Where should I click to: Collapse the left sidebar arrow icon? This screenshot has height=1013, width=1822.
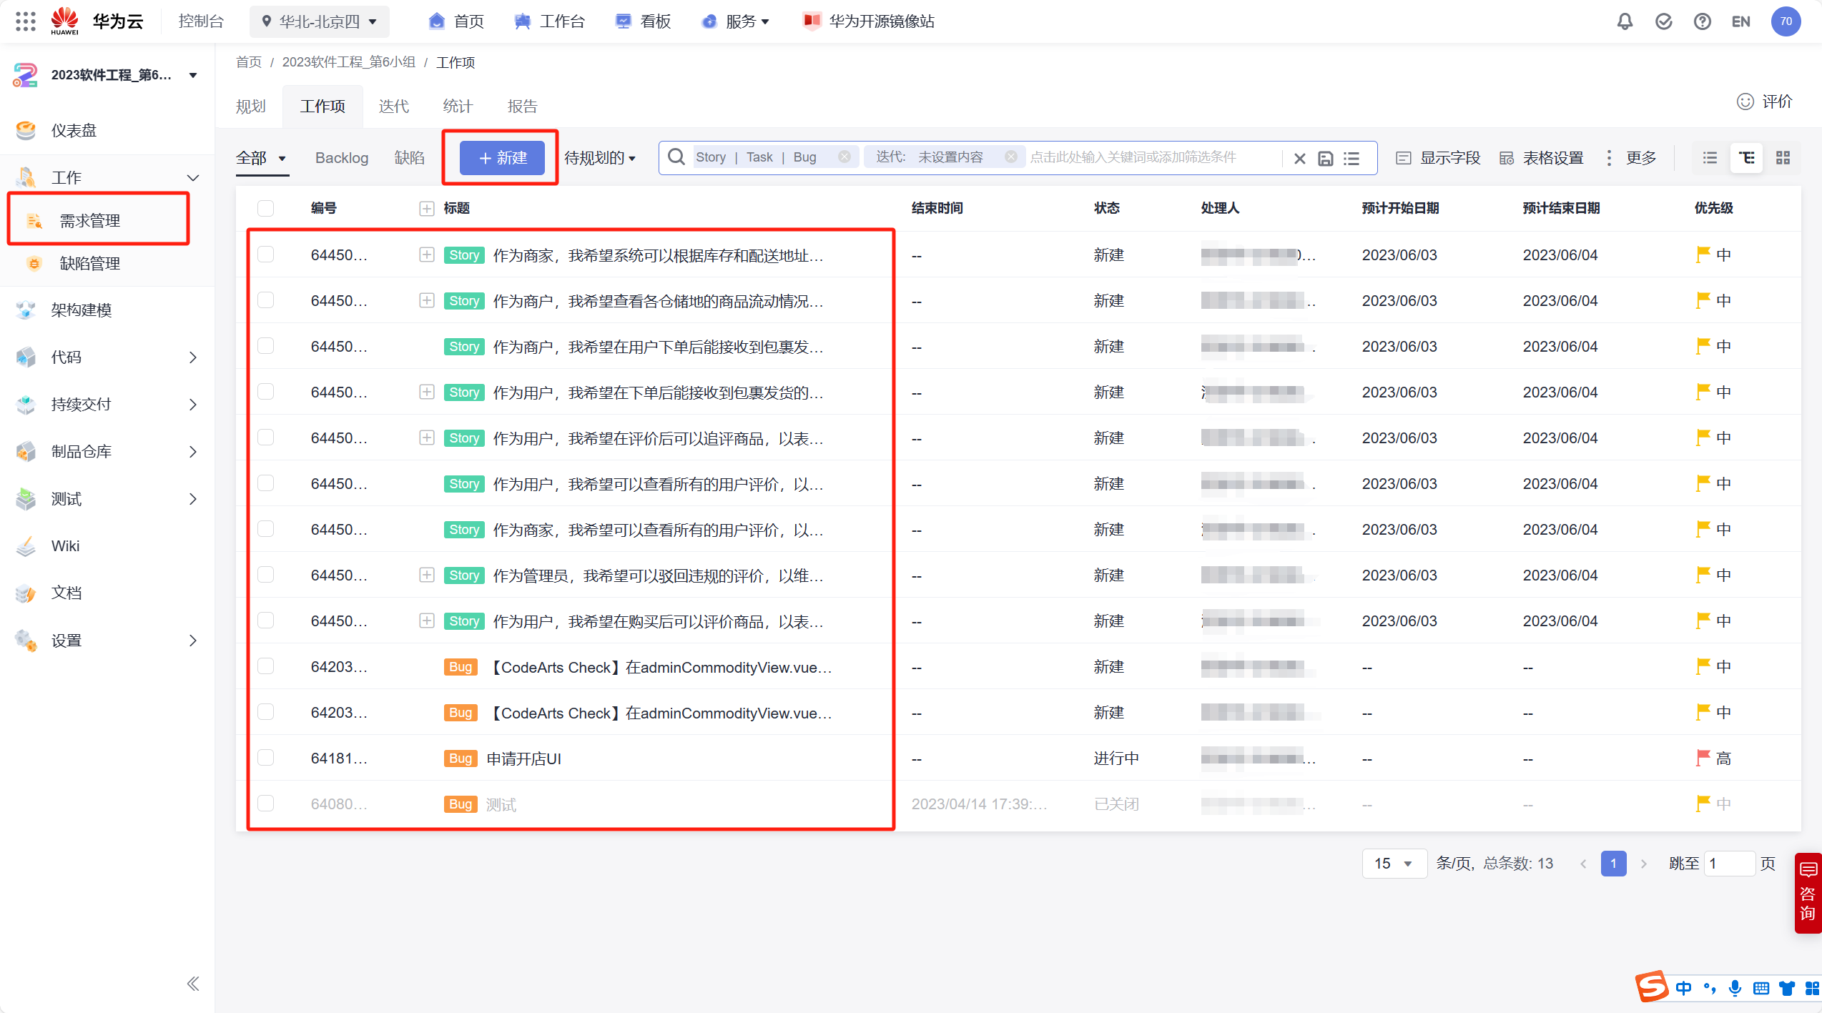coord(192,984)
